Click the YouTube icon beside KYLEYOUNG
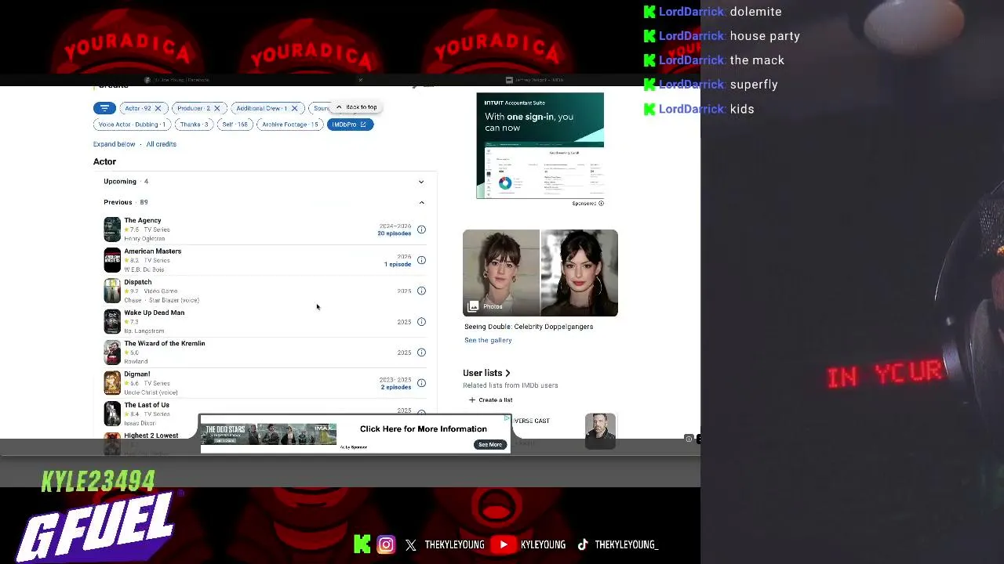The height and width of the screenshot is (564, 1004). (x=504, y=545)
